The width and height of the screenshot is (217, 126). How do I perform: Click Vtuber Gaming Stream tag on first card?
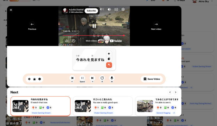pos(41,113)
